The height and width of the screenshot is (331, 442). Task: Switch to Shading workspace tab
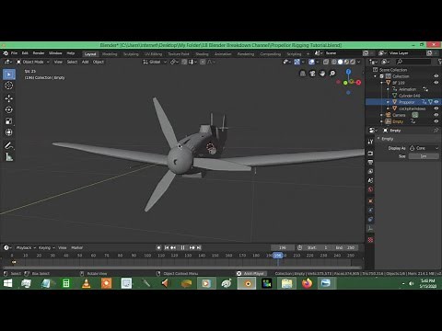202,54
